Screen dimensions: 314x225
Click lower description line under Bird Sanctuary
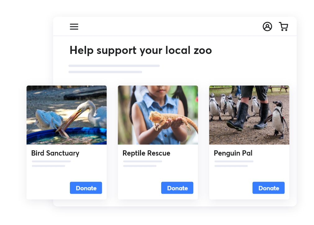pyautogui.click(x=48, y=166)
